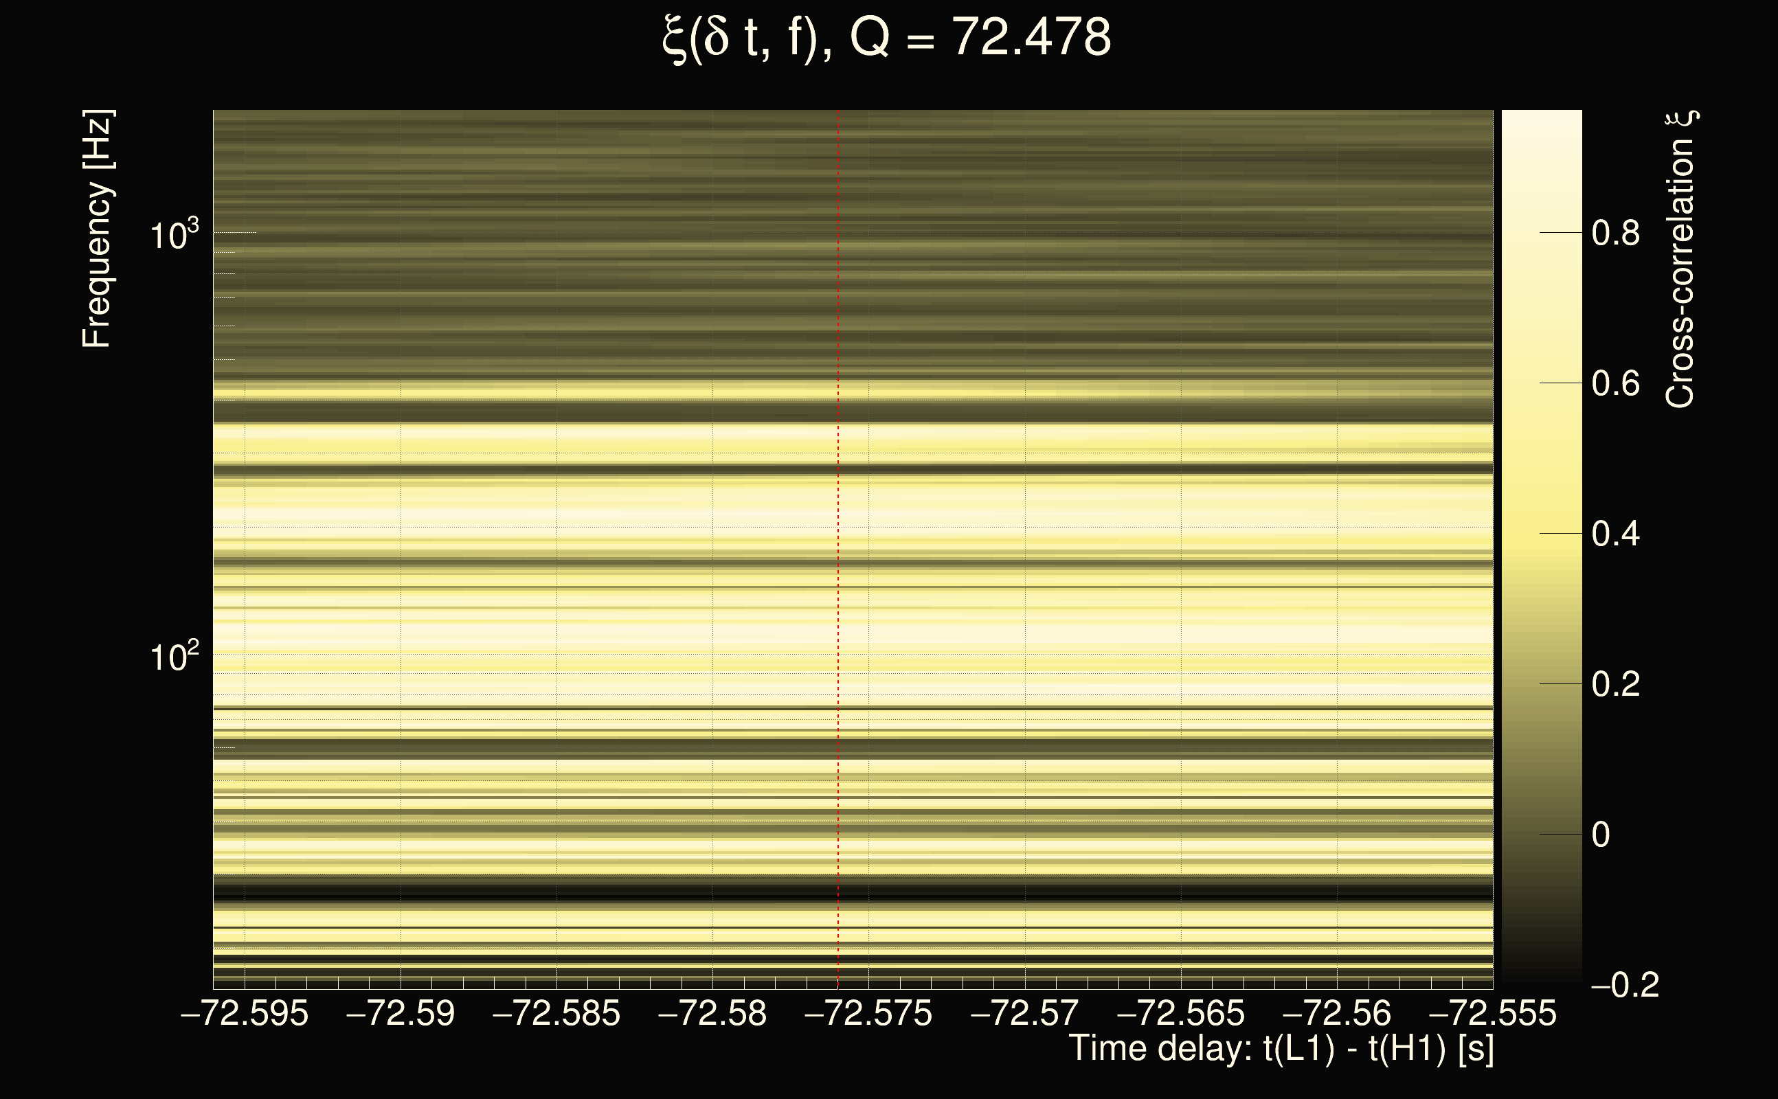The width and height of the screenshot is (1778, 1099).
Task: Click the 0.2 colorbar tick label
Action: [1615, 685]
